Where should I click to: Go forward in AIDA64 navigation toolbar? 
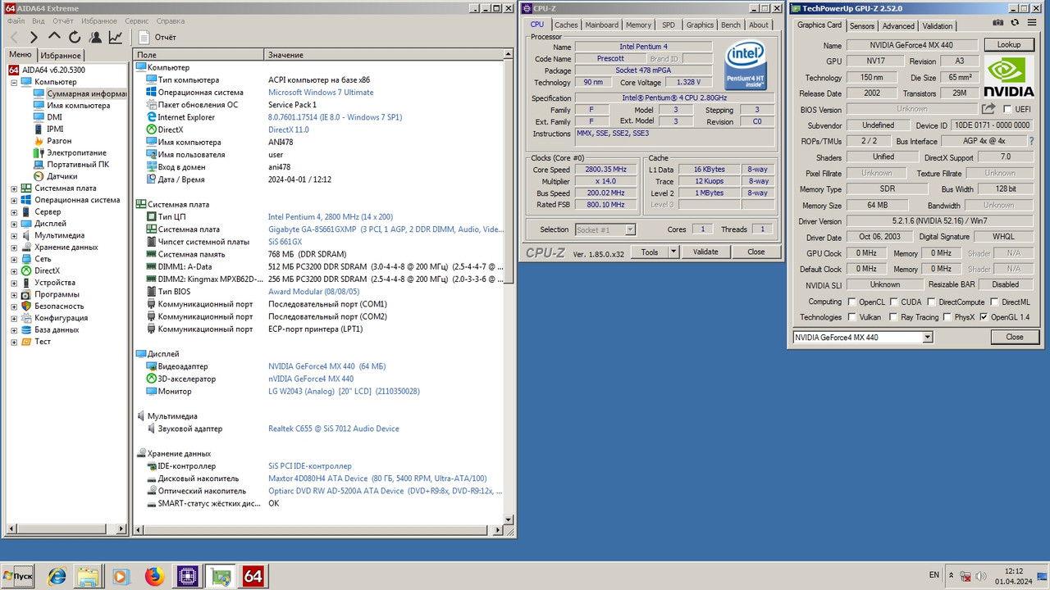point(34,37)
